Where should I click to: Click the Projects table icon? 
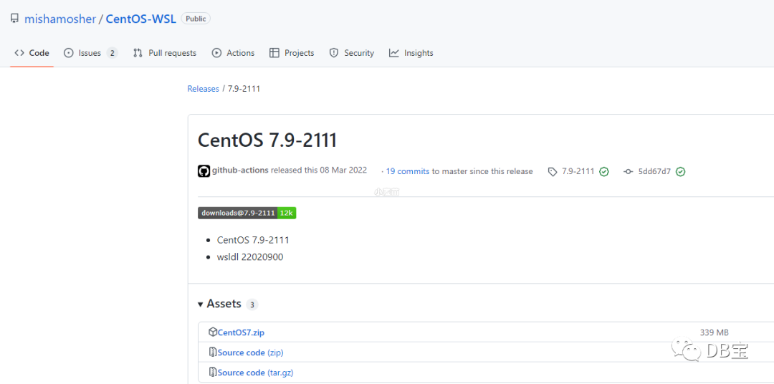274,53
